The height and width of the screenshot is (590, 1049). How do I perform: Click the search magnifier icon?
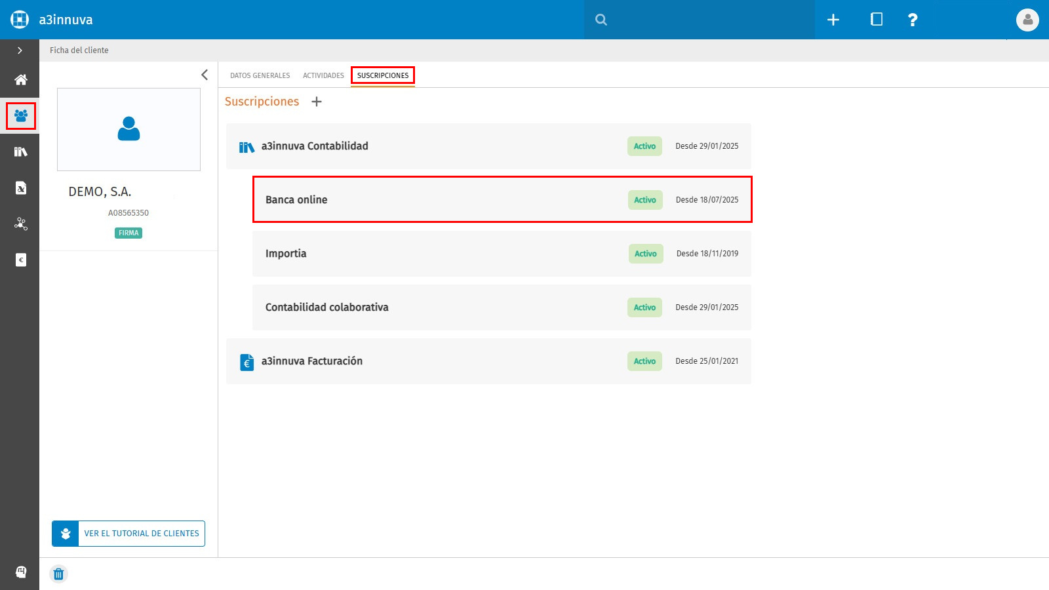[601, 20]
